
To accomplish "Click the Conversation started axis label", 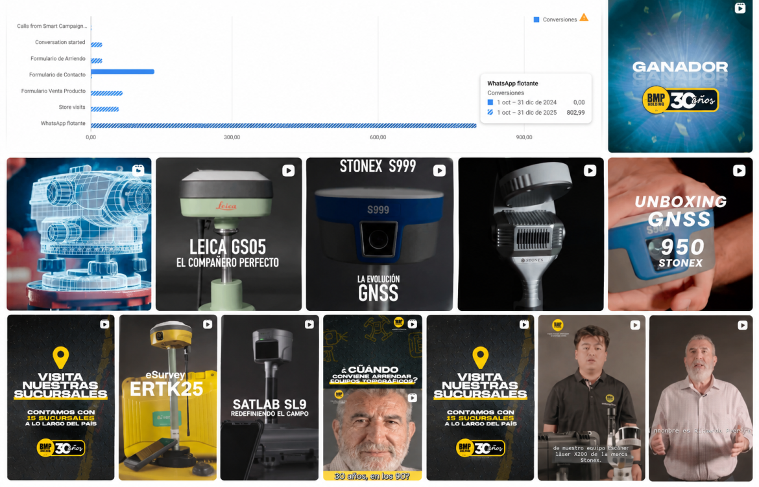I will (x=60, y=43).
